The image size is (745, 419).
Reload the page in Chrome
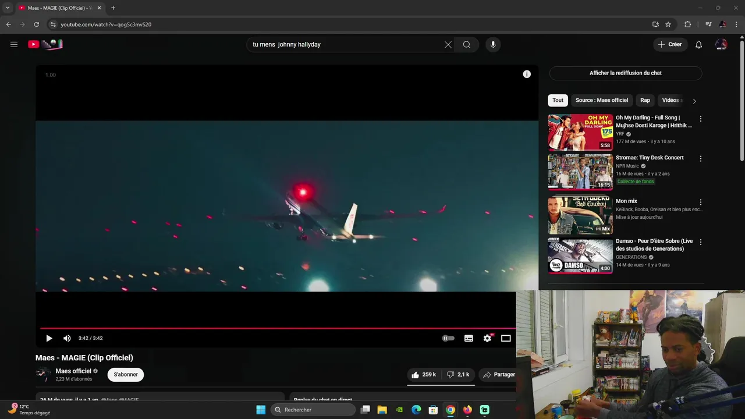pos(36,24)
